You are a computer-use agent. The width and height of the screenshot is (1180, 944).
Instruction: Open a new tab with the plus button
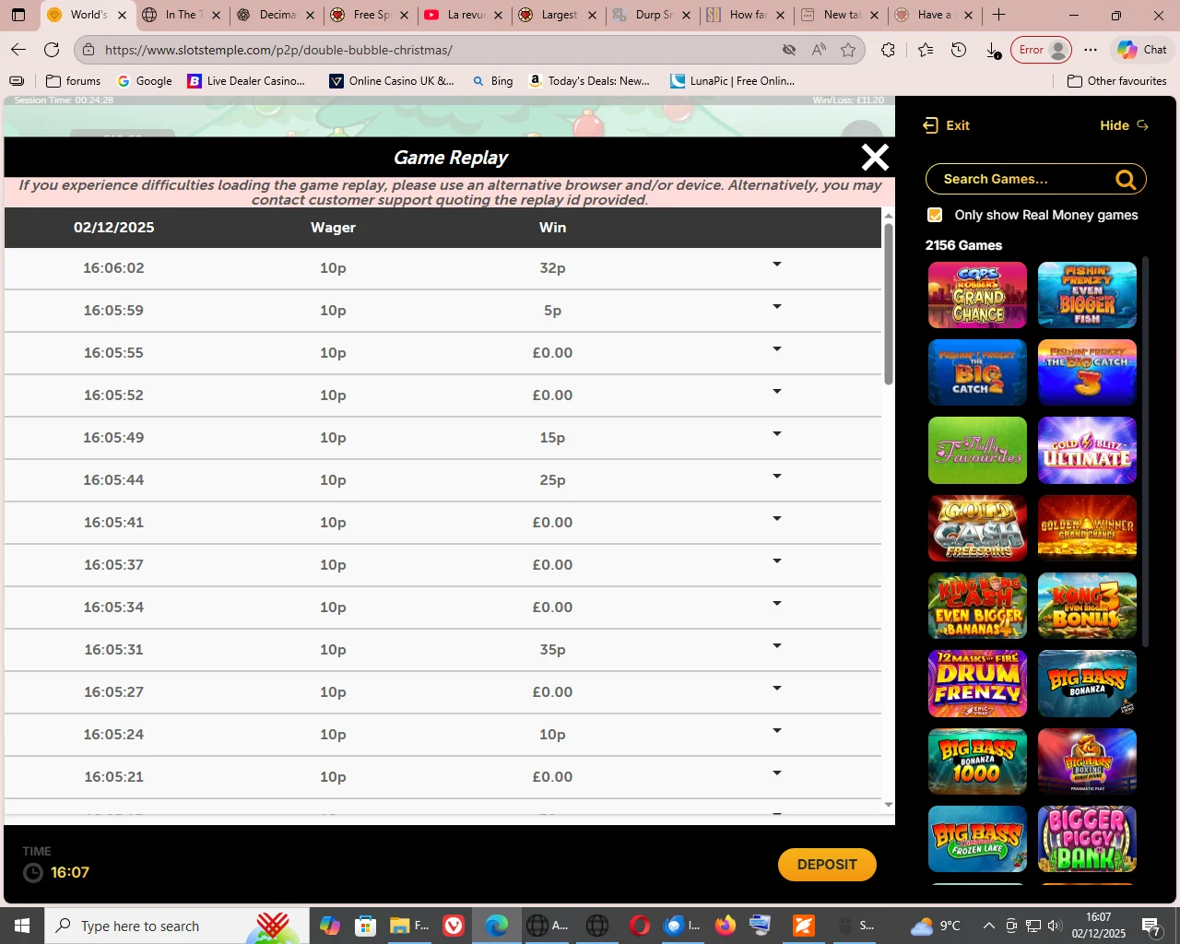tap(998, 15)
